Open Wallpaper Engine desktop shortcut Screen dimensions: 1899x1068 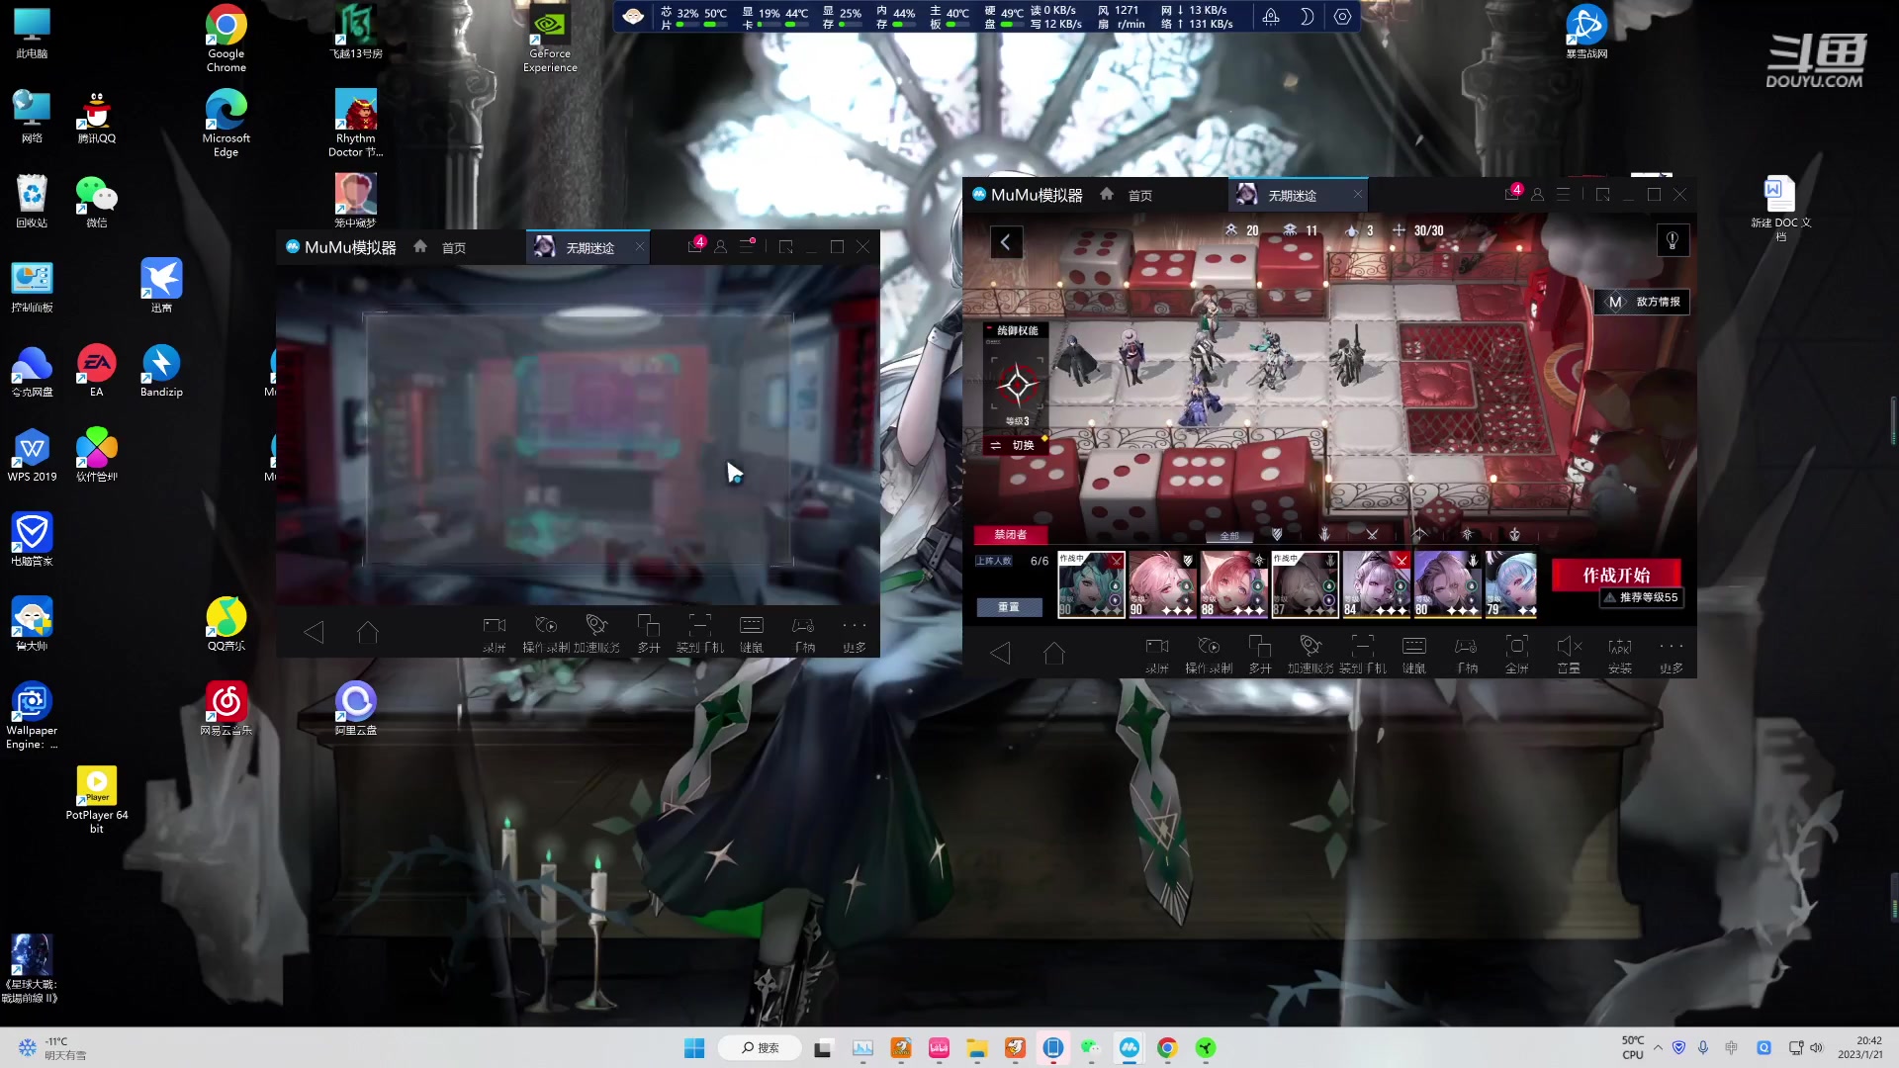click(x=32, y=715)
